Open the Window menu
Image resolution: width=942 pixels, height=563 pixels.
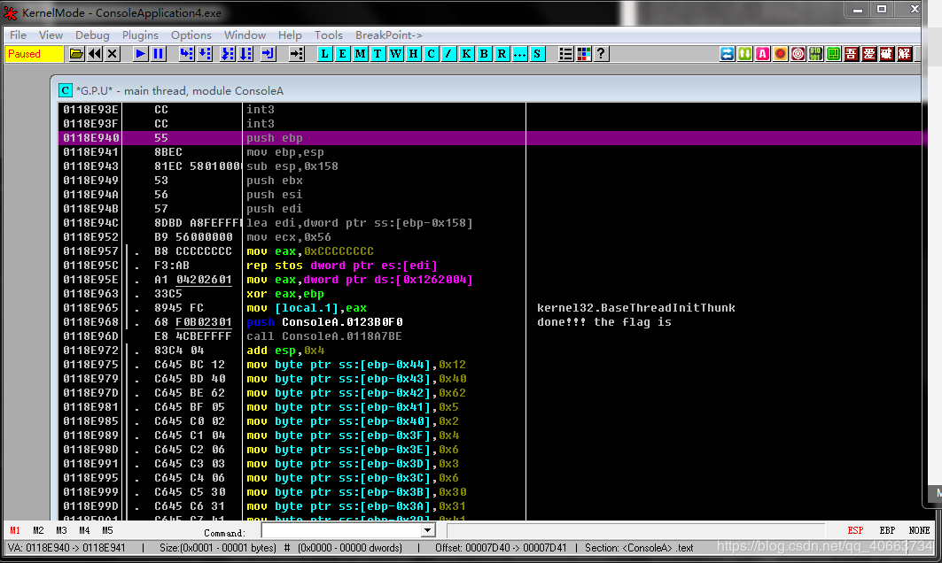click(245, 35)
